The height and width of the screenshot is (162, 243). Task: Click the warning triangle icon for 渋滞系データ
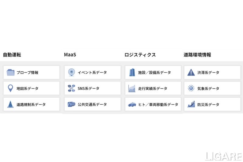pos(191,72)
